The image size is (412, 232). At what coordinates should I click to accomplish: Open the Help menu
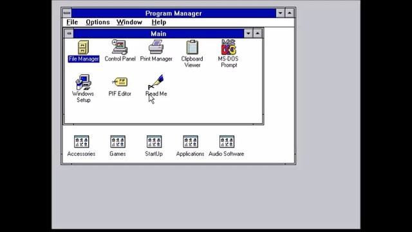(159, 23)
